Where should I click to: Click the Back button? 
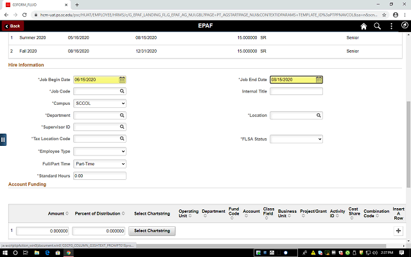[x=13, y=26]
